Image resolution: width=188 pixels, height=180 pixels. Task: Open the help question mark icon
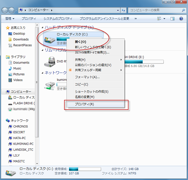point(181,19)
